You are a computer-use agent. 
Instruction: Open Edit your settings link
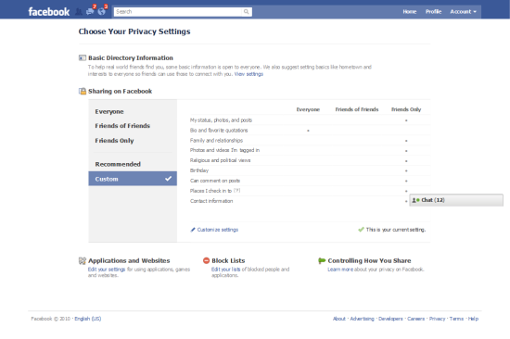(x=107, y=270)
